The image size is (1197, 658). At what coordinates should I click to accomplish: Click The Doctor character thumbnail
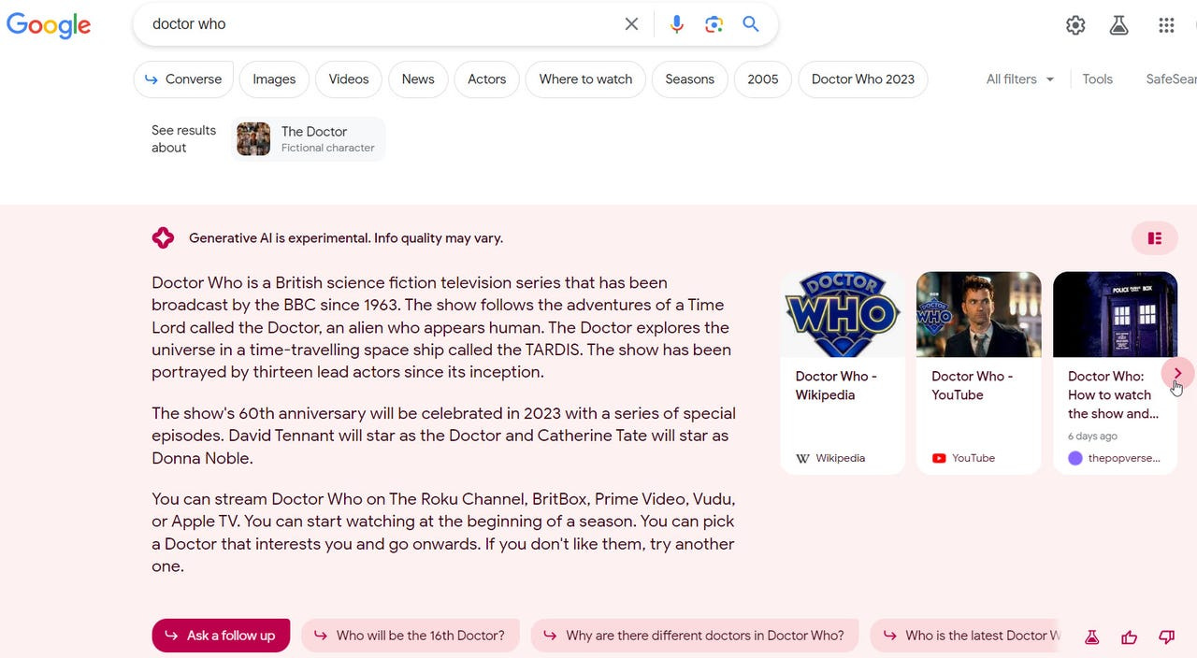(x=253, y=139)
